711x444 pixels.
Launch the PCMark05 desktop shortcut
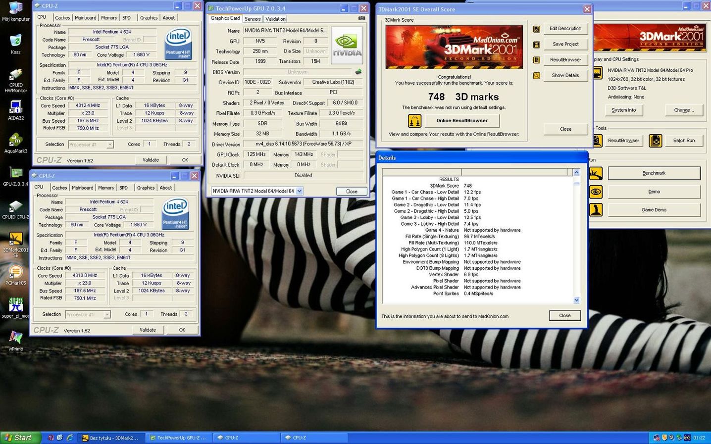pos(16,275)
